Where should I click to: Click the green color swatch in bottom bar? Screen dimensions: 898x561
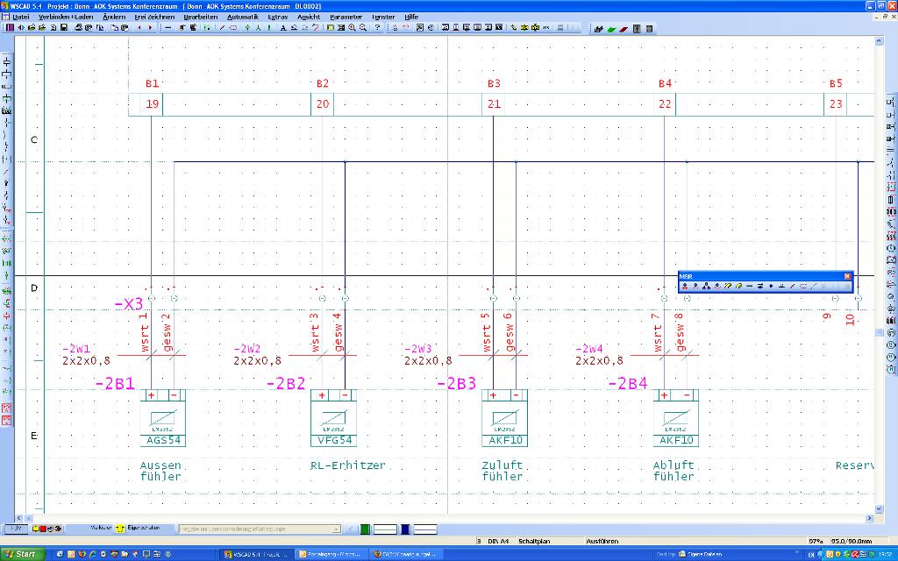click(365, 529)
